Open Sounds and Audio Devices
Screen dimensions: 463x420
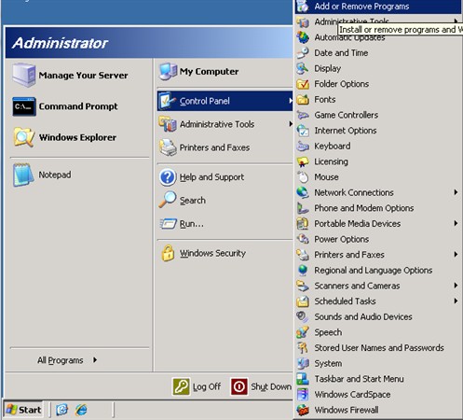377,316
